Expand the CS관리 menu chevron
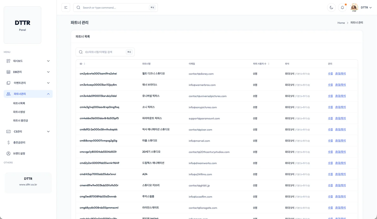377x219 pixels. (48, 132)
